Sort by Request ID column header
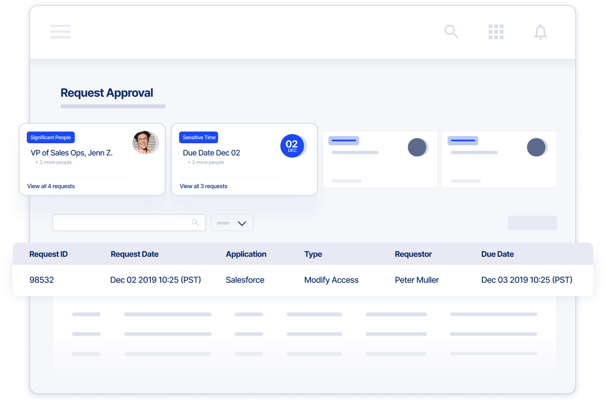 point(48,254)
